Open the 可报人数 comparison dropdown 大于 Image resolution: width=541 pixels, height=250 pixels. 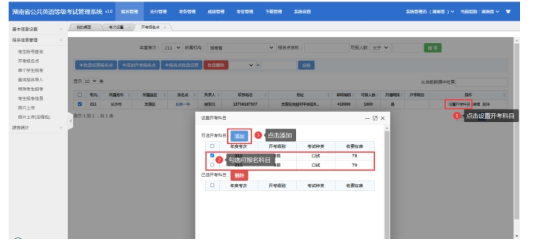pos(381,47)
